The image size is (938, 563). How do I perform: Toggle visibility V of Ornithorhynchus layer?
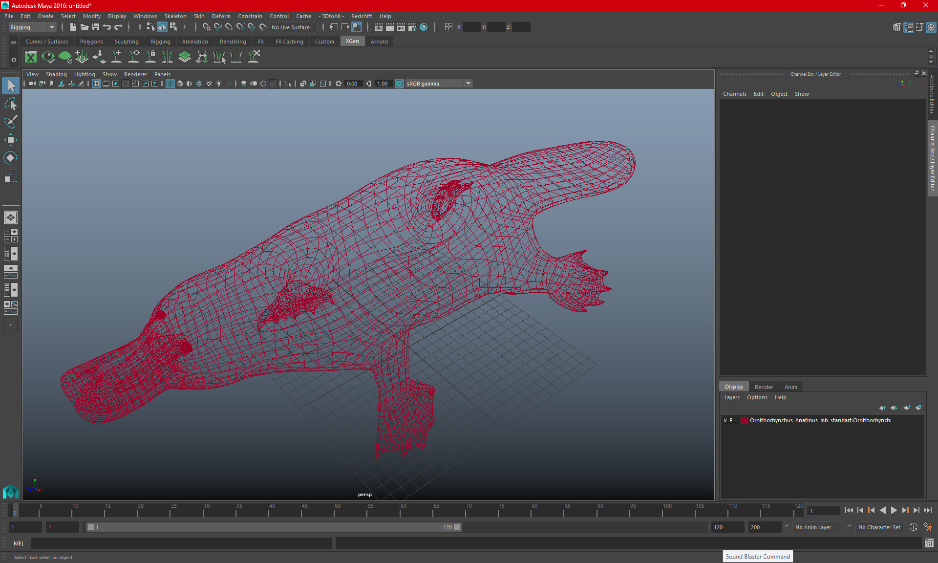click(x=725, y=420)
